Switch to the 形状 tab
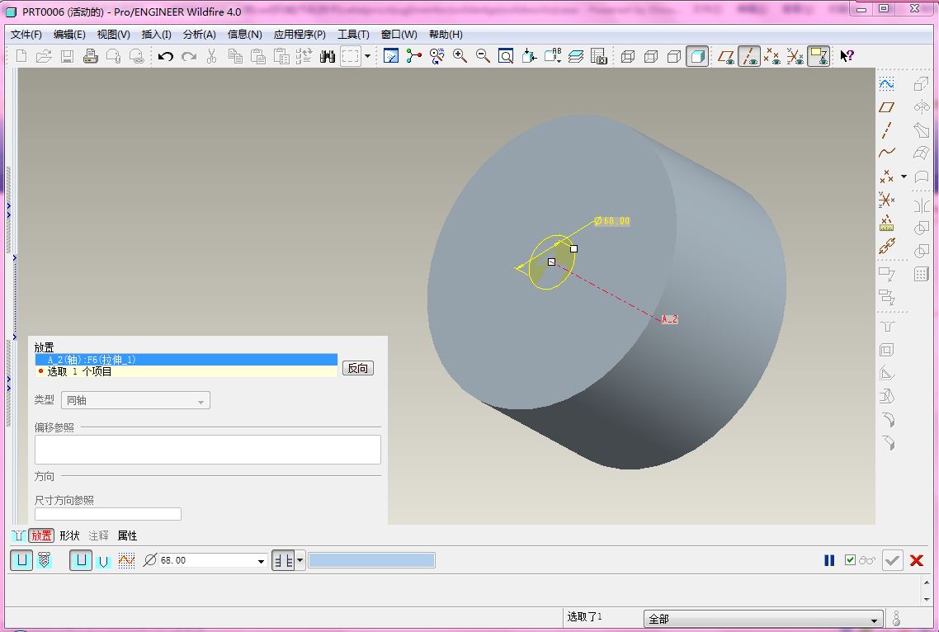Viewport: 939px width, 632px height. tap(69, 535)
